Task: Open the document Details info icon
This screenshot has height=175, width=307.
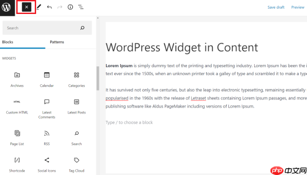Action: [x=70, y=7]
